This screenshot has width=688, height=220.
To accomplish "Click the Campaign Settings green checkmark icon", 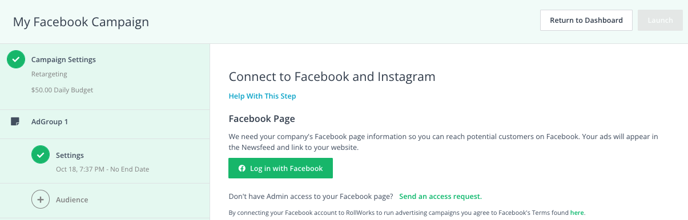I will [x=16, y=59].
